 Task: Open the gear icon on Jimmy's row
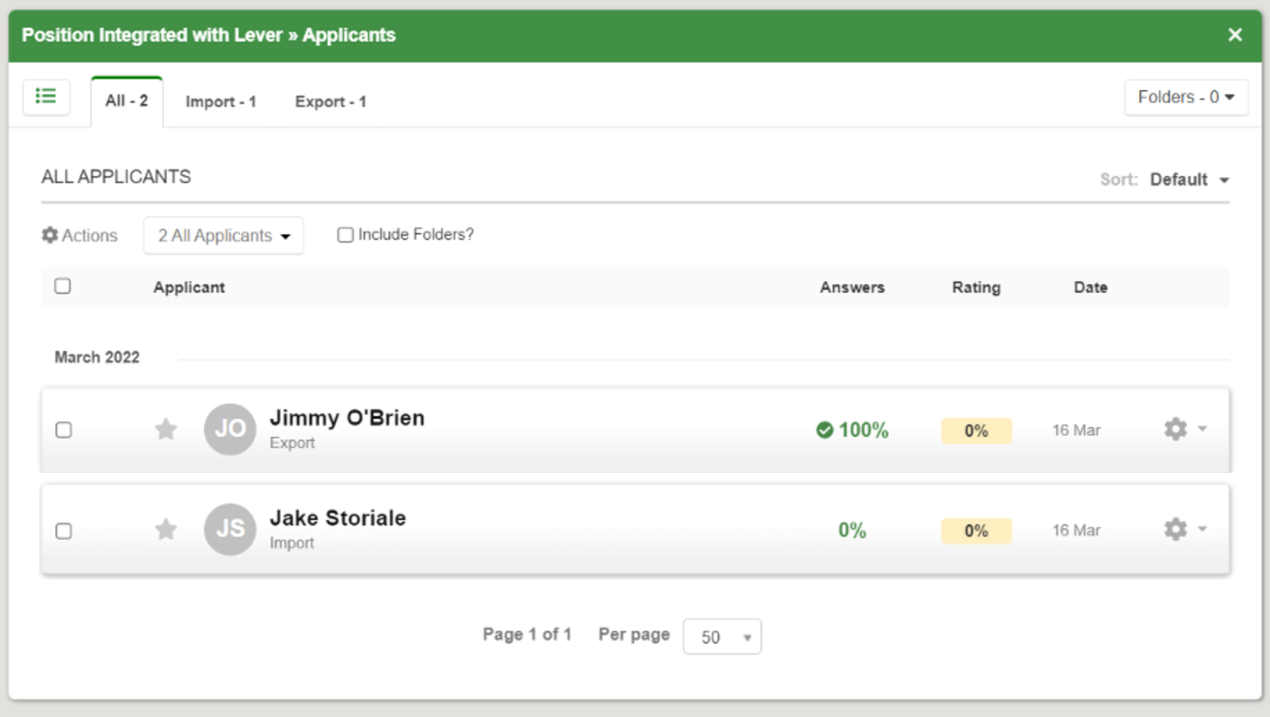tap(1176, 429)
